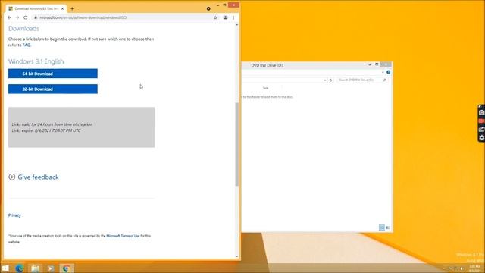
Task: Open a new Chrome tab
Action: 72,8
